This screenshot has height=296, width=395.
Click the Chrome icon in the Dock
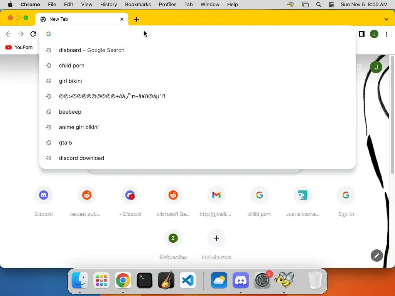point(123,280)
